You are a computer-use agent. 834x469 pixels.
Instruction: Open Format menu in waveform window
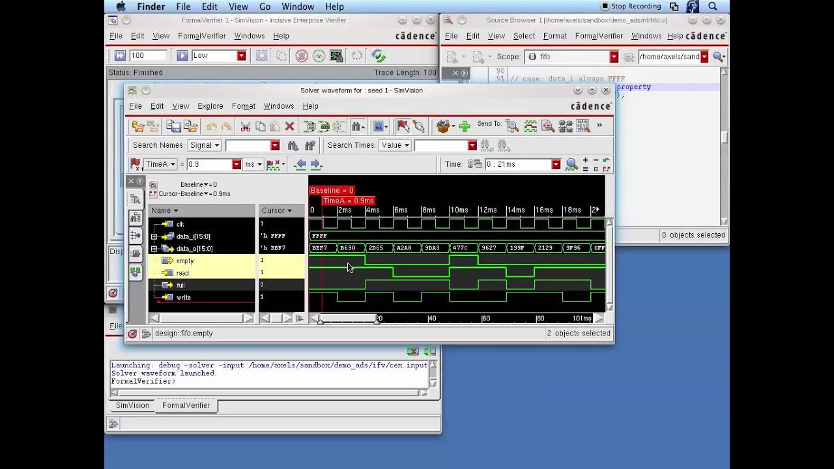click(x=244, y=106)
